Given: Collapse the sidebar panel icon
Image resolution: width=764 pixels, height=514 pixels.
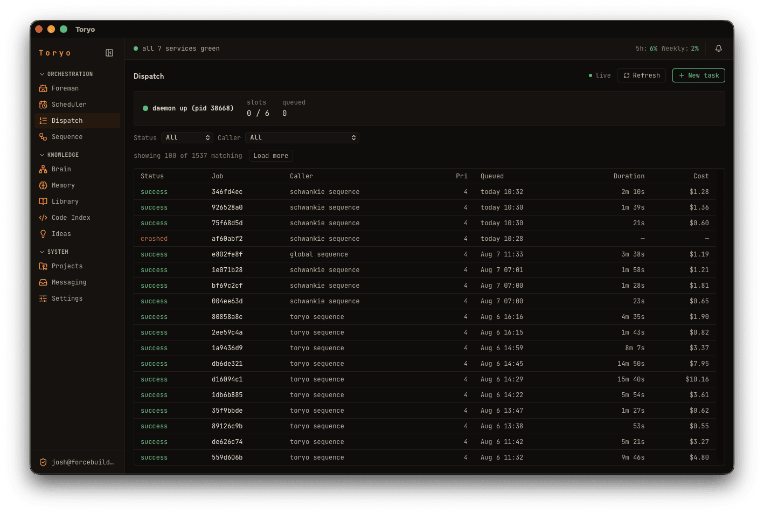Looking at the screenshot, I should [109, 53].
